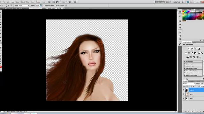Select the Layer 1 thumbnail
The height and width of the screenshot is (114, 204).
tap(187, 94)
